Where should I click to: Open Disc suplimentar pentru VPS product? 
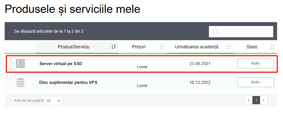(68, 83)
